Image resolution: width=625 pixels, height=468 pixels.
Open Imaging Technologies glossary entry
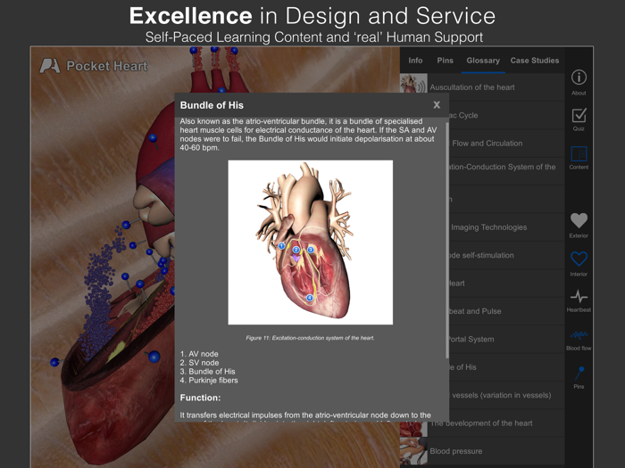pyautogui.click(x=506, y=227)
